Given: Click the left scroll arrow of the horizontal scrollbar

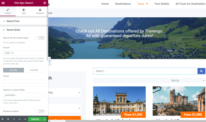Looking at the screenshot, I should tap(50, 121).
